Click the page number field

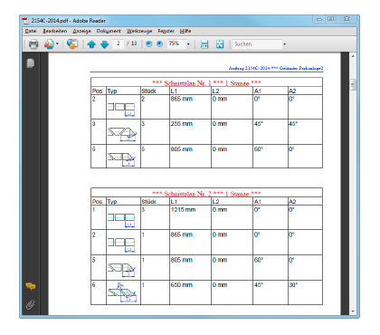pyautogui.click(x=119, y=43)
